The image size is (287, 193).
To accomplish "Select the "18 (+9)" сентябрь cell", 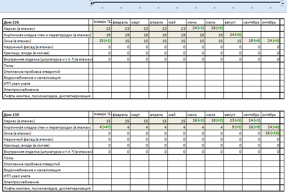I will tap(251, 127).
